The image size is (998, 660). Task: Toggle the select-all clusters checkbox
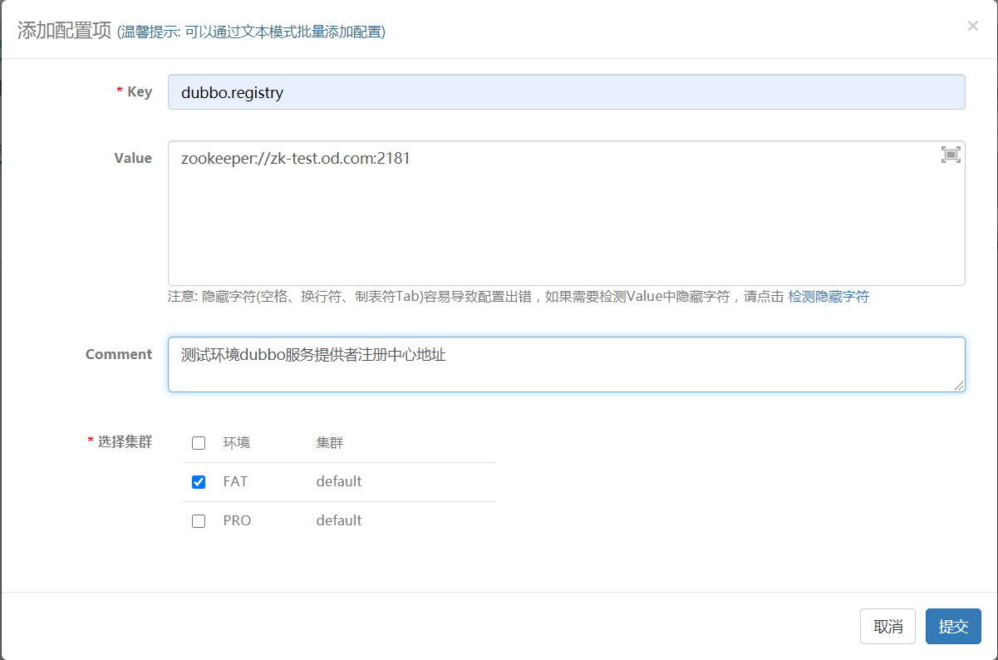click(x=199, y=443)
